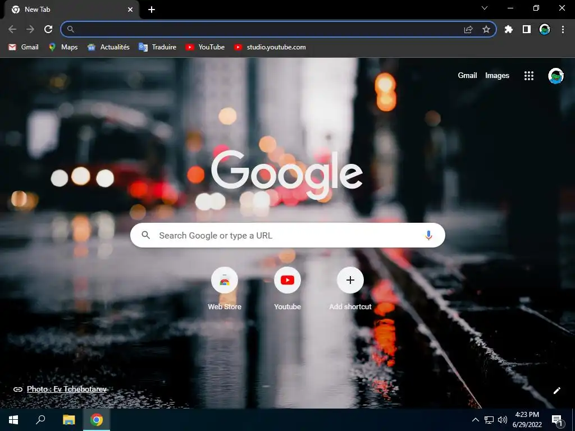
Task: Open the Photo : Ev Tchebotarev credit link
Action: [x=67, y=389]
